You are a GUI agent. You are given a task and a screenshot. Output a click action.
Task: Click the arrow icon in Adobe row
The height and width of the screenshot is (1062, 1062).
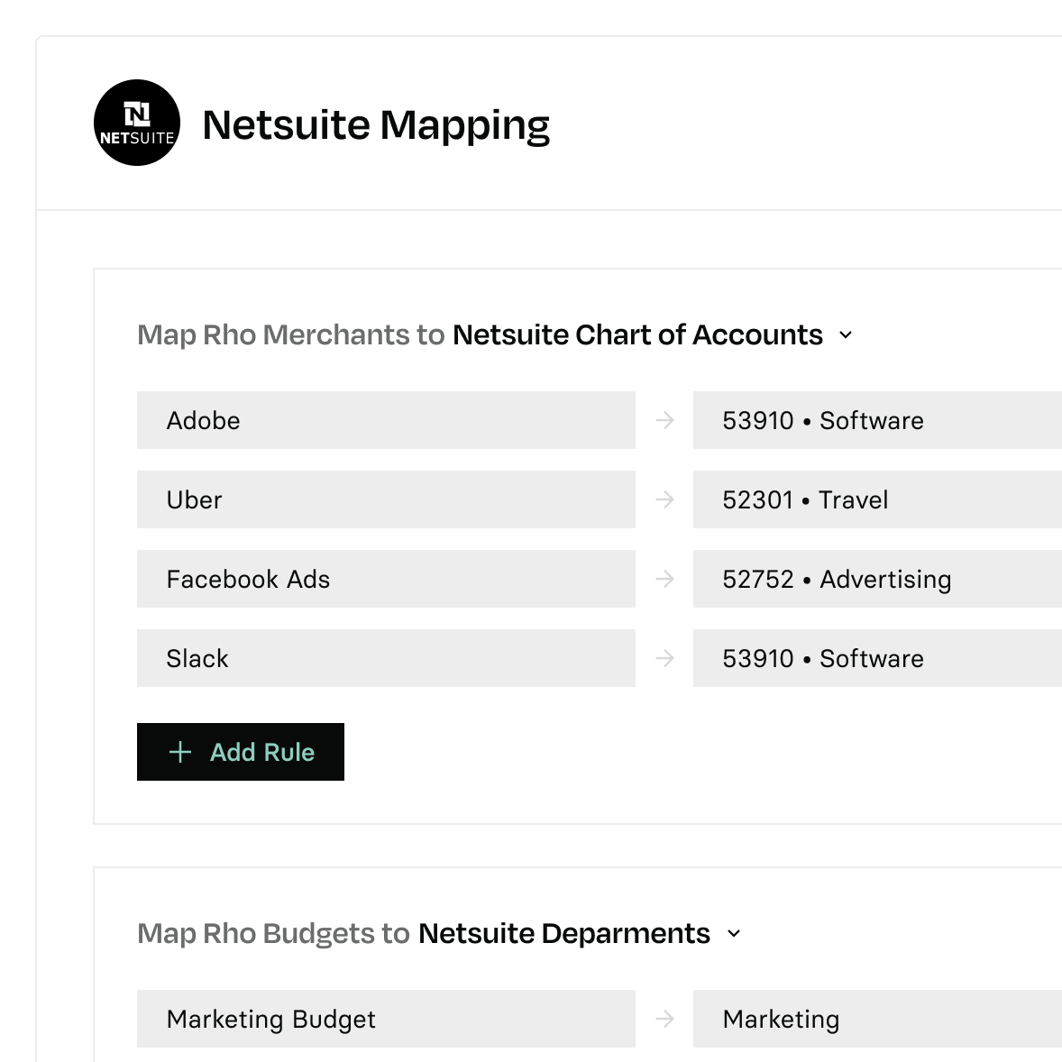(664, 420)
